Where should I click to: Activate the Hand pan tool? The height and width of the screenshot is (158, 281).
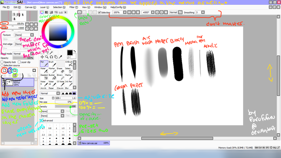(x=56, y=57)
